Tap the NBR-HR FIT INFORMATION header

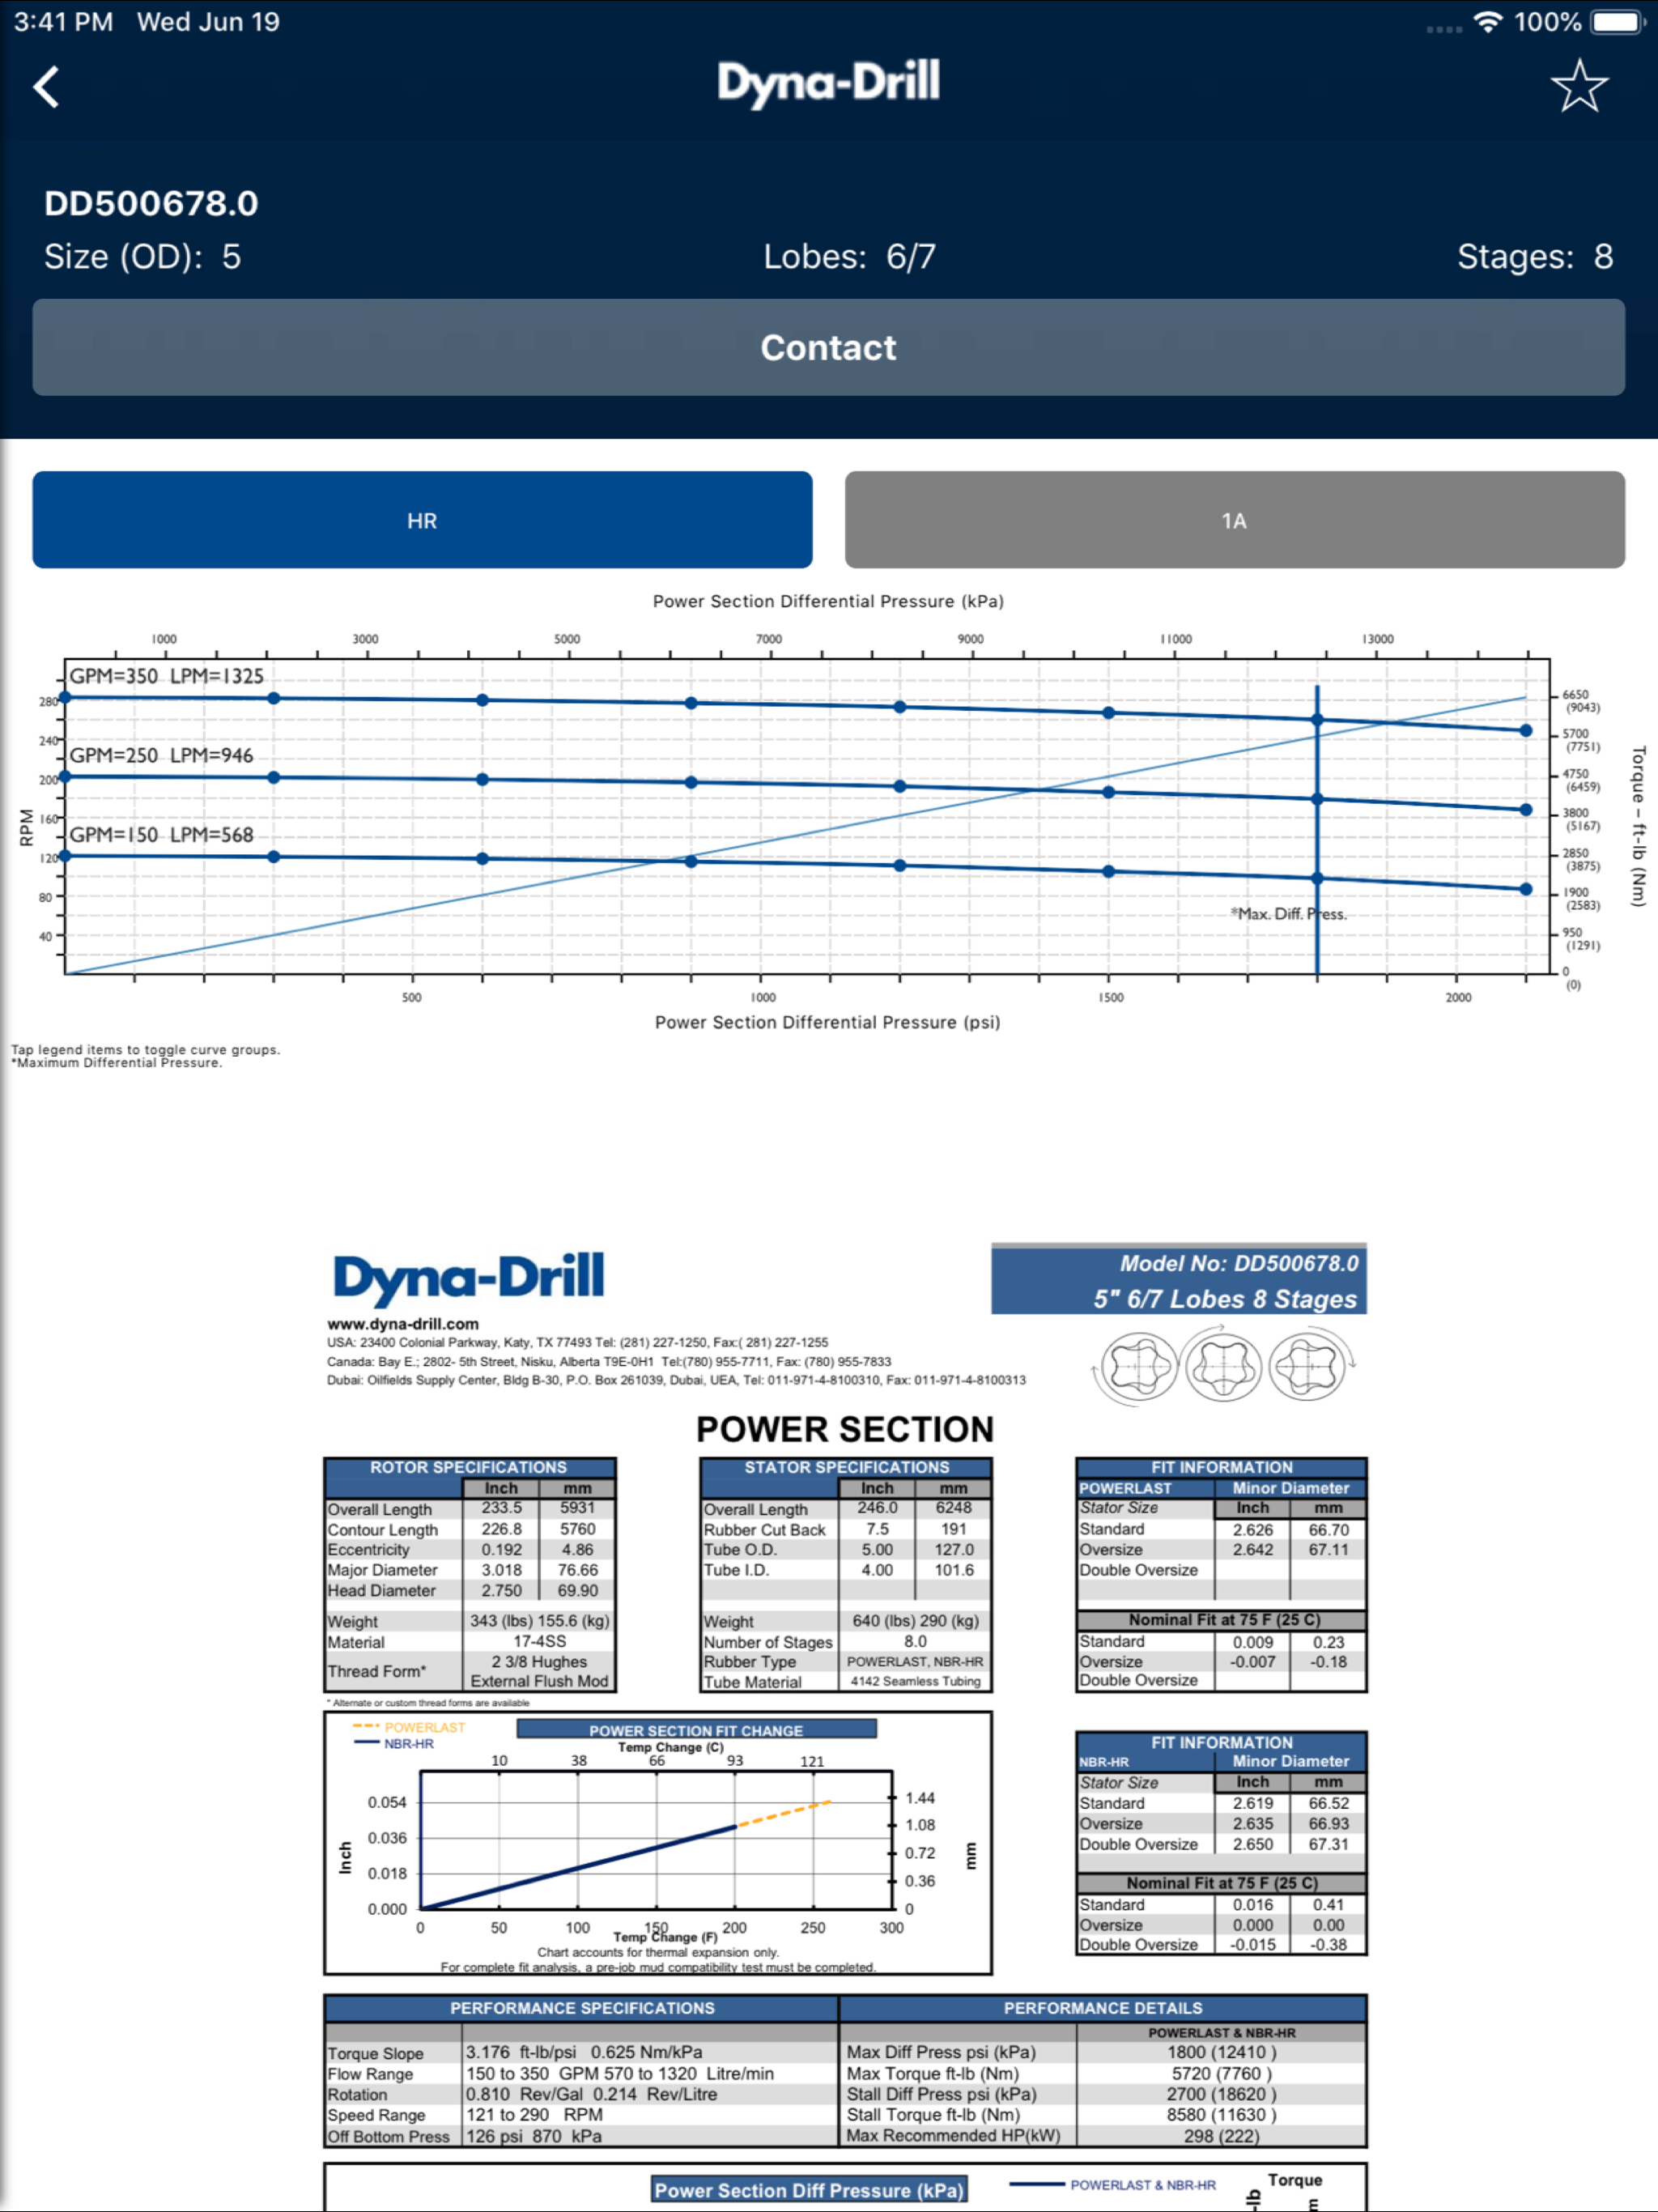tap(1221, 1742)
